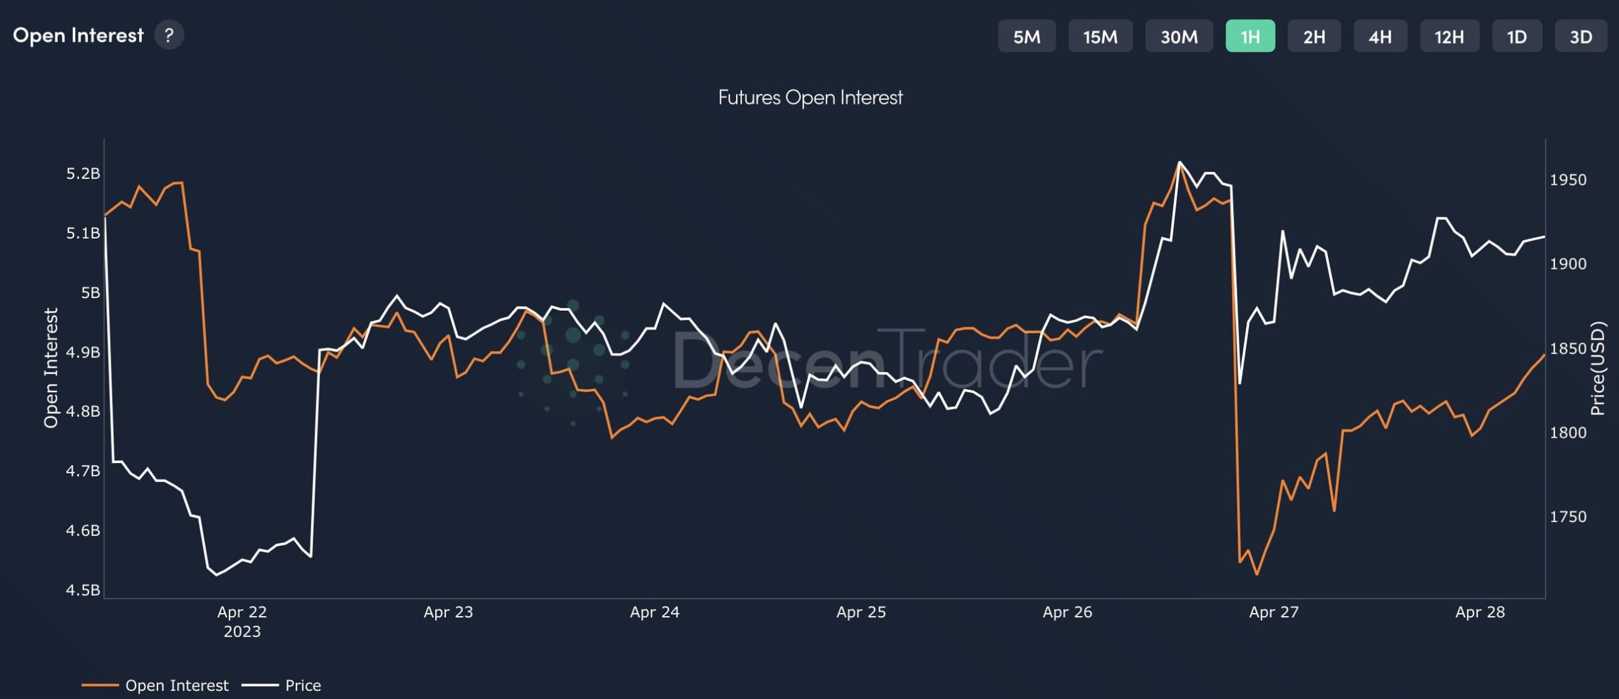Click the Apr 22 2023 date axis label
The image size is (1619, 699).
[242, 621]
